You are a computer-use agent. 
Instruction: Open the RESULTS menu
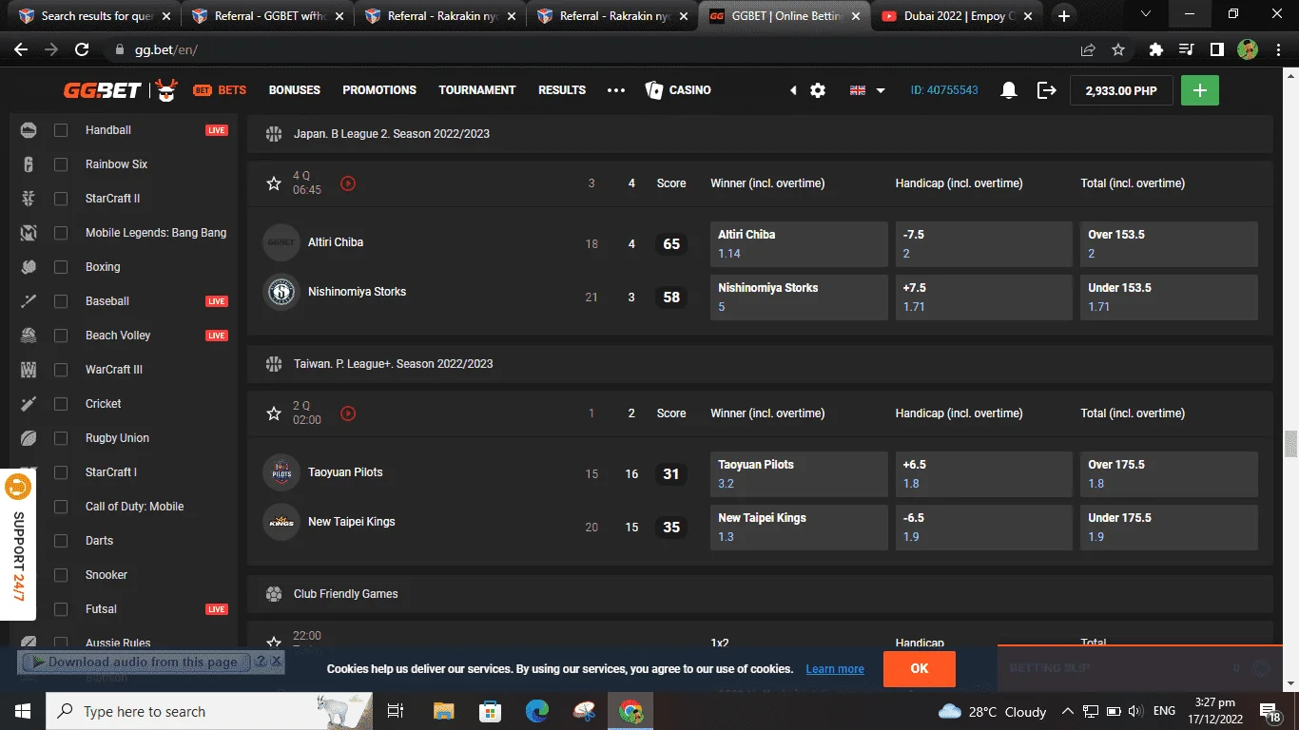click(x=562, y=90)
